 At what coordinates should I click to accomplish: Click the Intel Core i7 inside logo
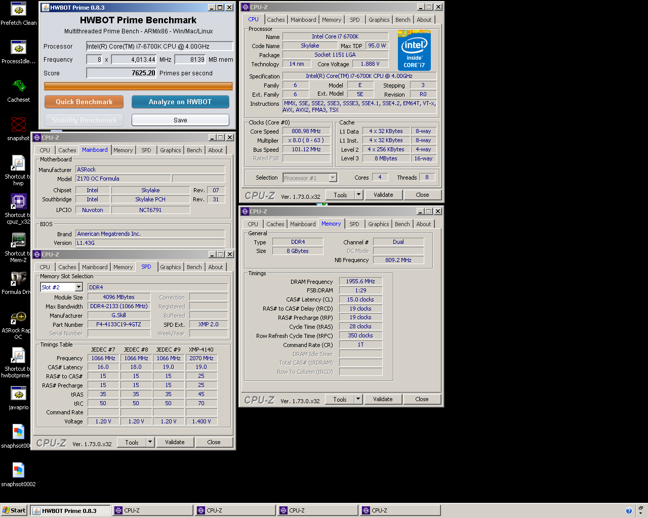tap(414, 51)
